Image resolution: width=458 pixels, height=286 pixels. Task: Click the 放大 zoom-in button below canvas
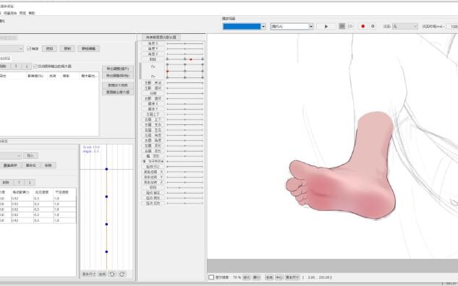pos(247,277)
